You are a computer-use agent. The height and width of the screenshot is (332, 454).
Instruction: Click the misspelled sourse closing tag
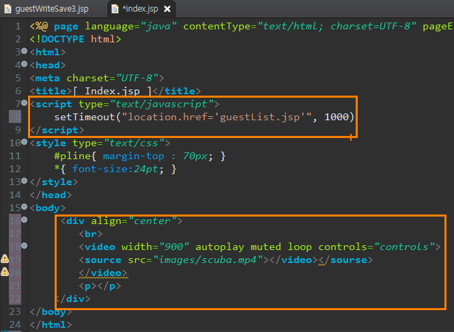[345, 260]
